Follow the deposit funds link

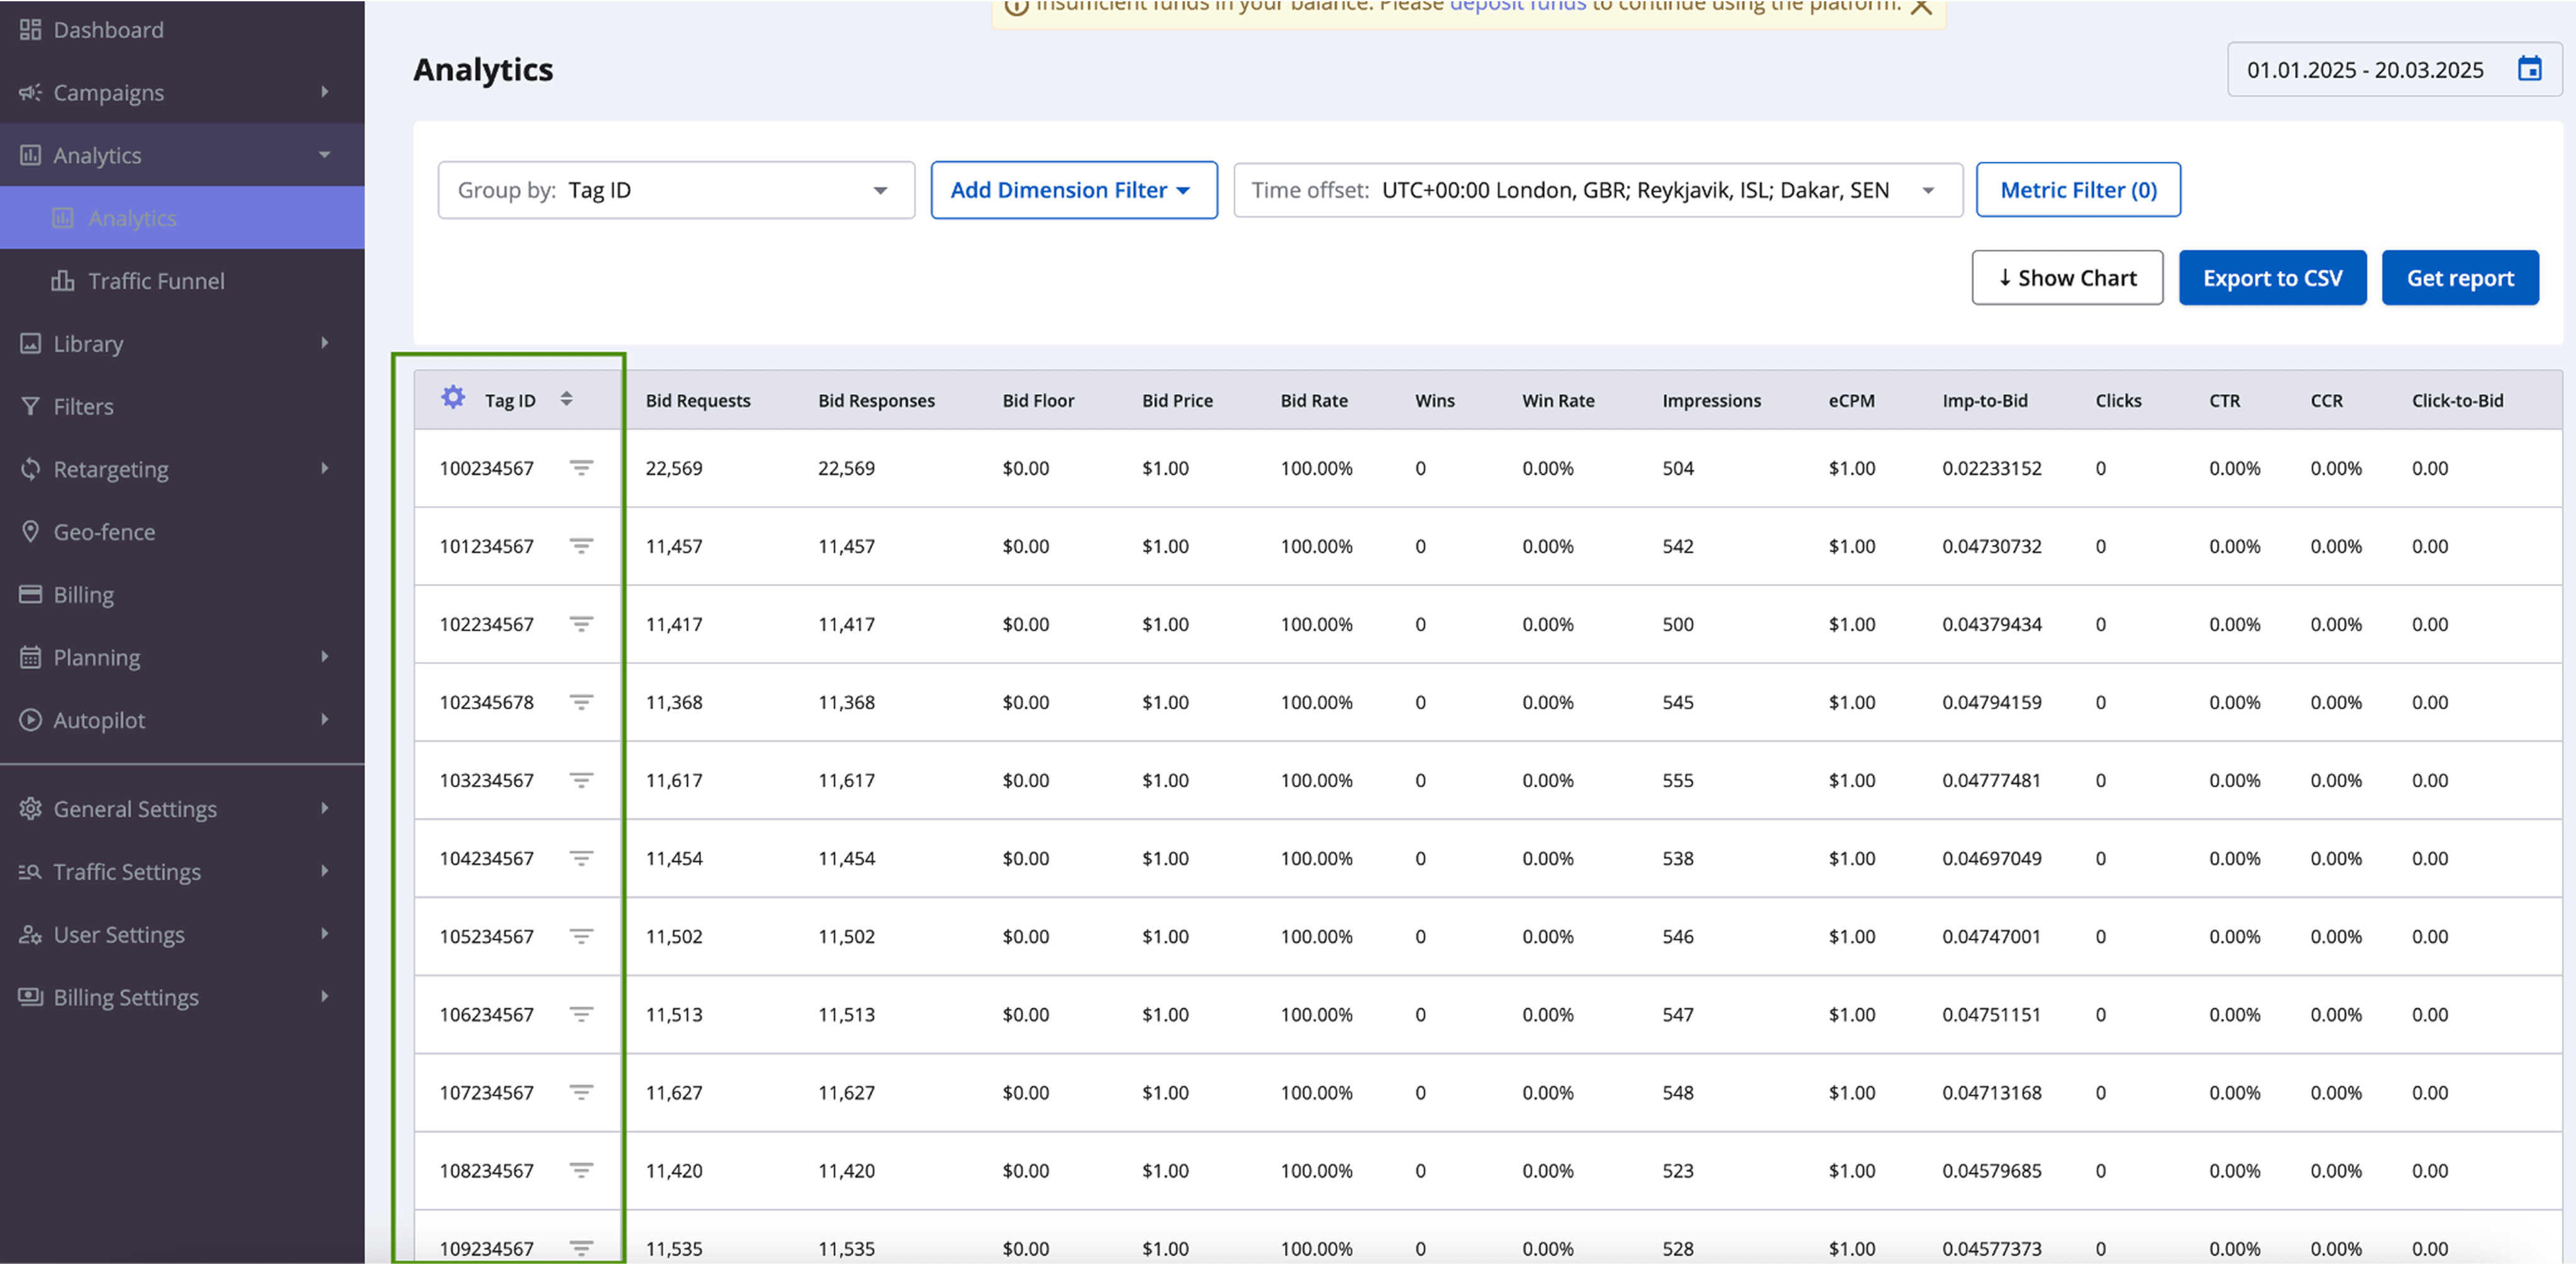pos(1517,5)
